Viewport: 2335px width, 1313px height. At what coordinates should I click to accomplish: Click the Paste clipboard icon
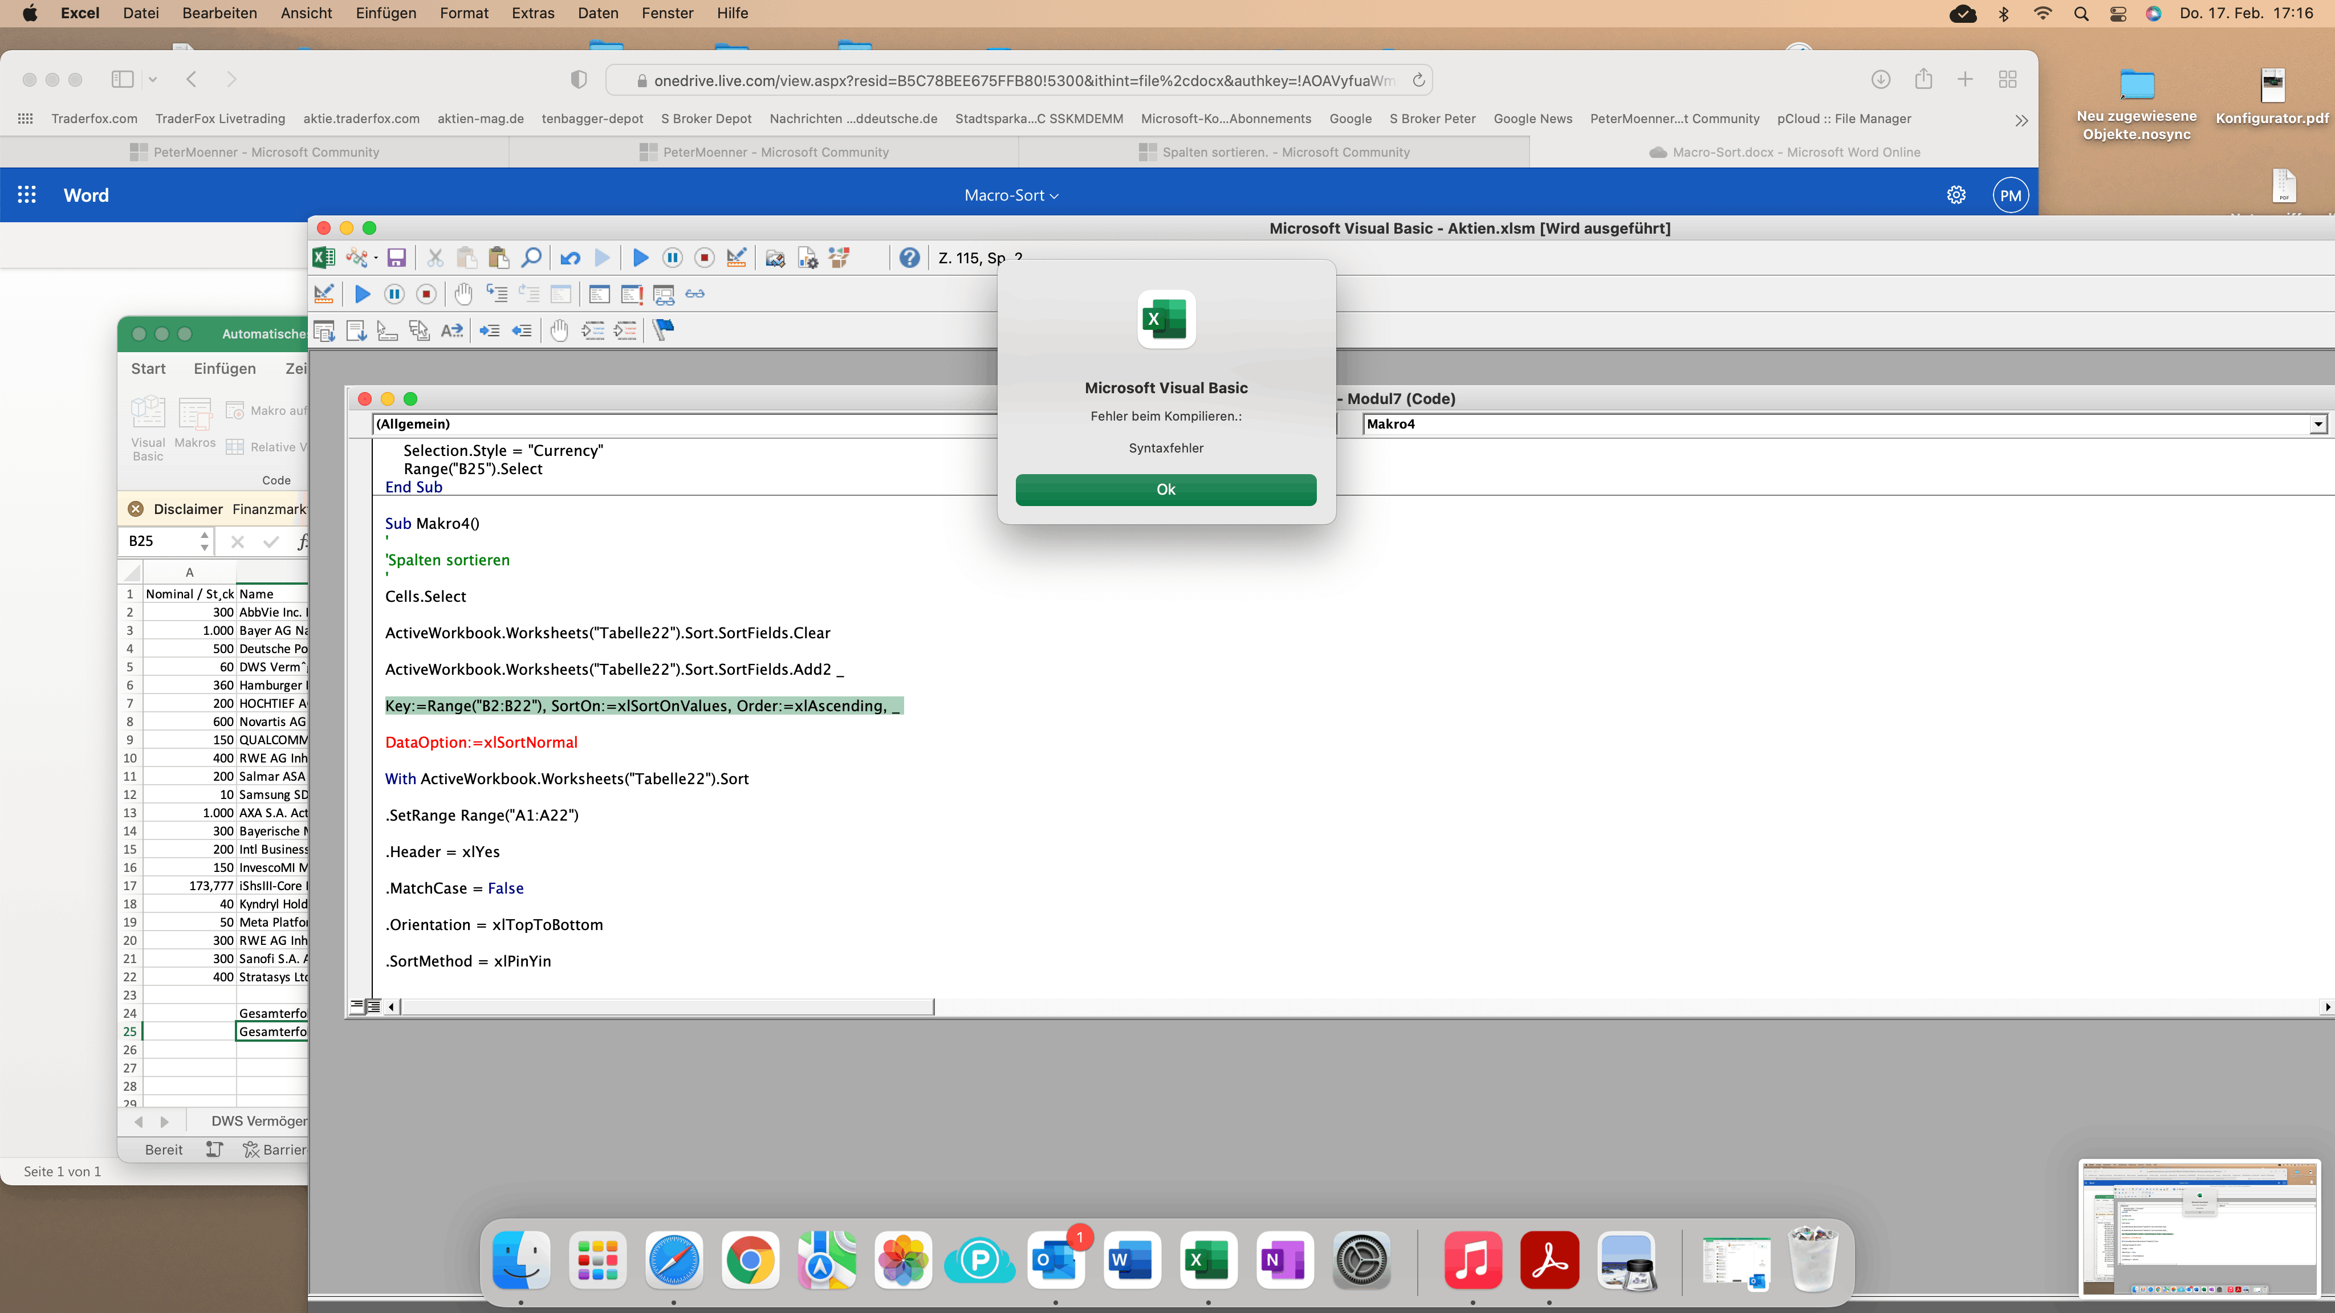tap(499, 258)
